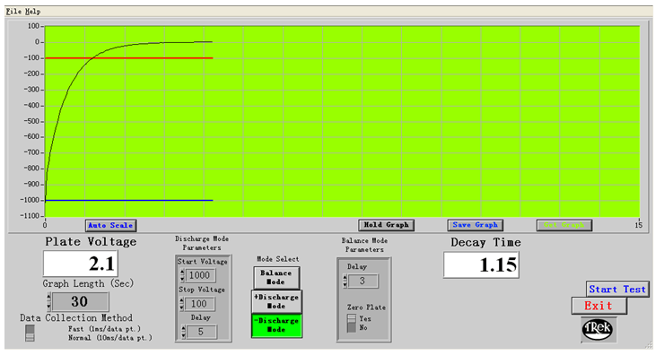Screen dimensions: 664x355
Task: Open the File menu
Action: pyautogui.click(x=13, y=12)
